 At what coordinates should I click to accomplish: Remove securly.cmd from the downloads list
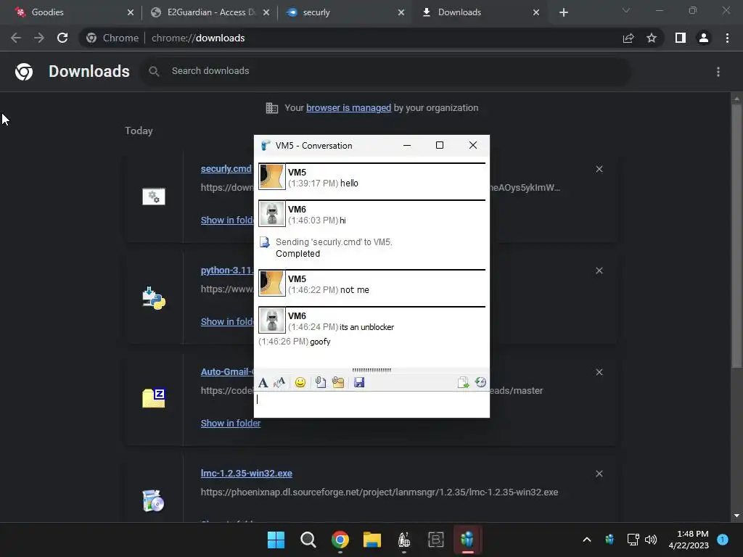click(599, 169)
